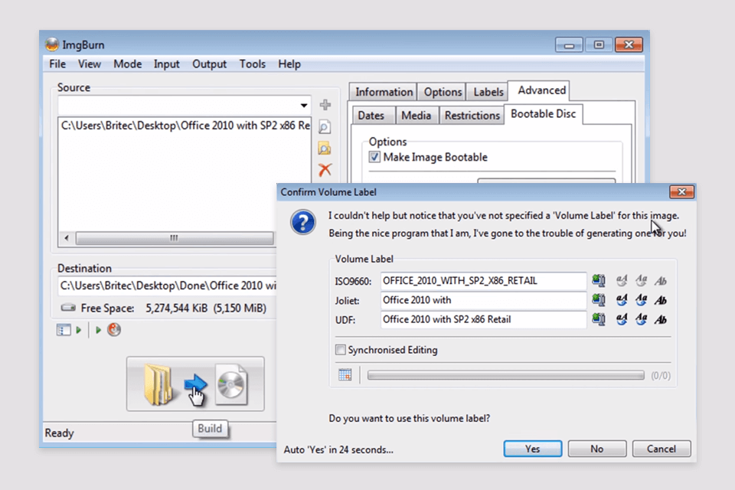The height and width of the screenshot is (490, 735).
Task: Click the source list horizontal scrollbar
Action: pos(173,238)
